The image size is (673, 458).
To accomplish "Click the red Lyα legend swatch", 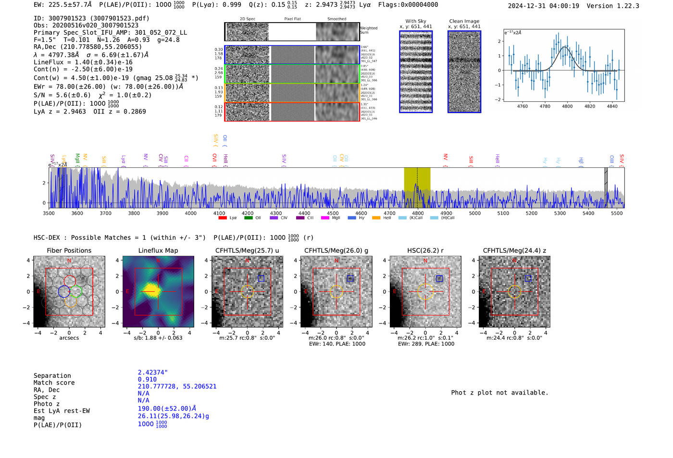I will (x=223, y=218).
